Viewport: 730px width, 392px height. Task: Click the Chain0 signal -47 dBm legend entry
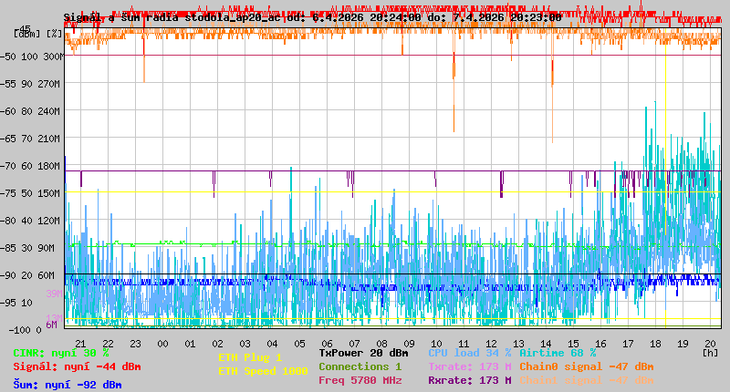pyautogui.click(x=586, y=366)
